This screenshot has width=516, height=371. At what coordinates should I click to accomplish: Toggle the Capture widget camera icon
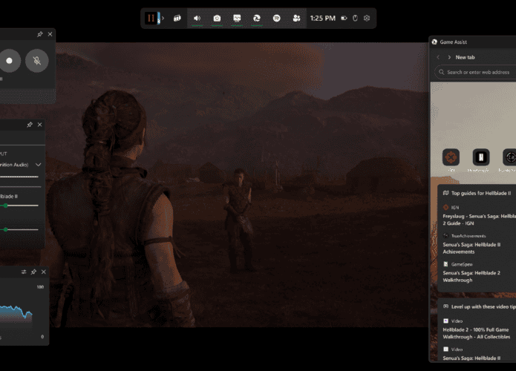217,18
